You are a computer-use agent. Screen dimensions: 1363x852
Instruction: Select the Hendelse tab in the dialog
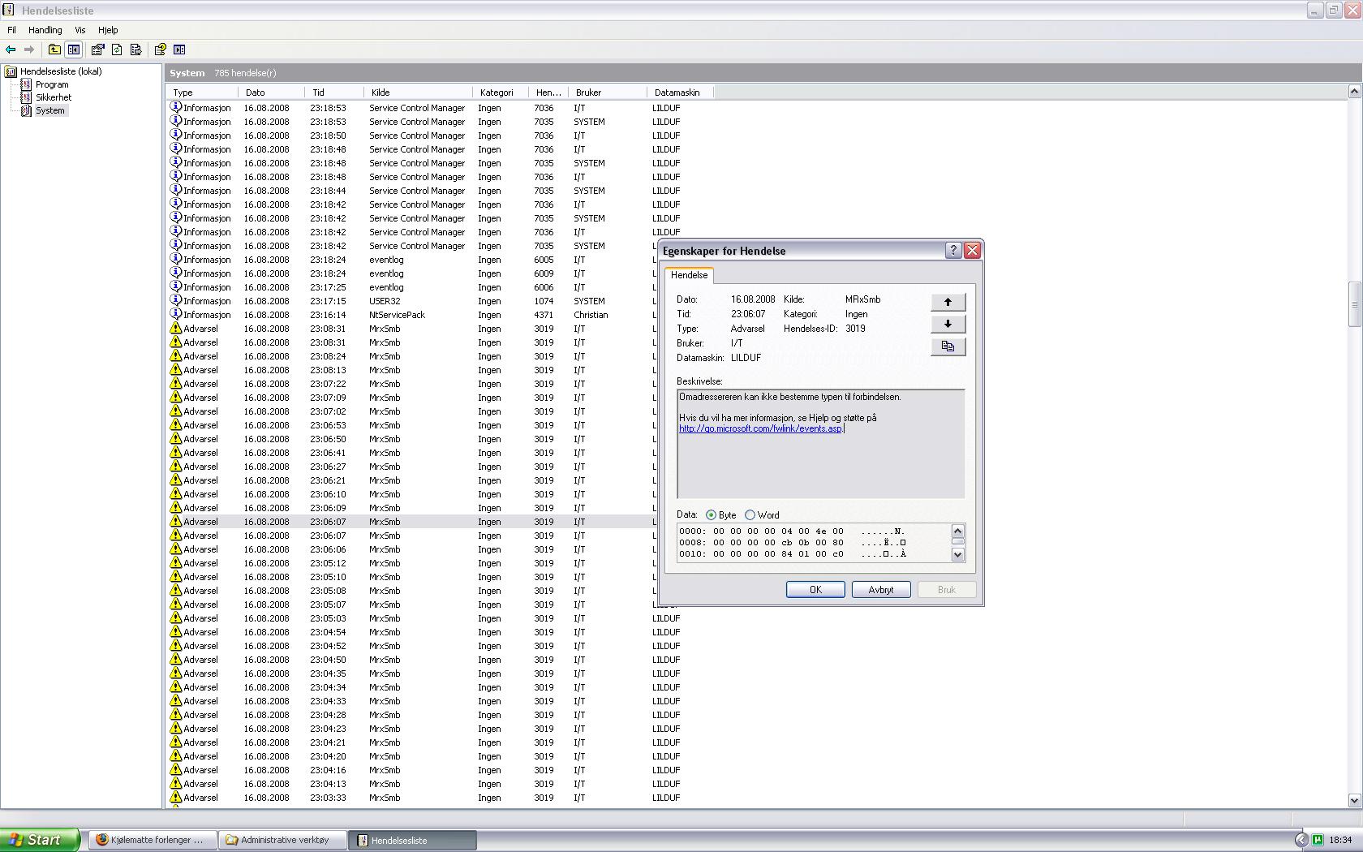click(689, 275)
